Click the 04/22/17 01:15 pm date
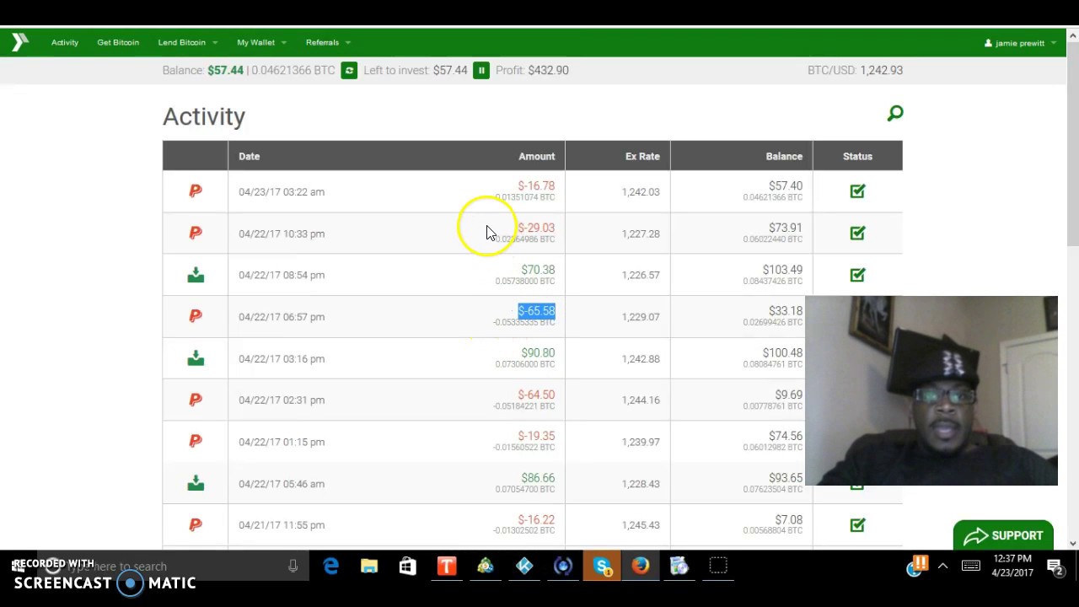The image size is (1079, 607). [282, 442]
